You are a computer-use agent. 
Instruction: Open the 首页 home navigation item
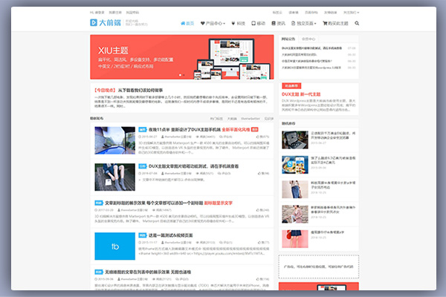click(187, 23)
